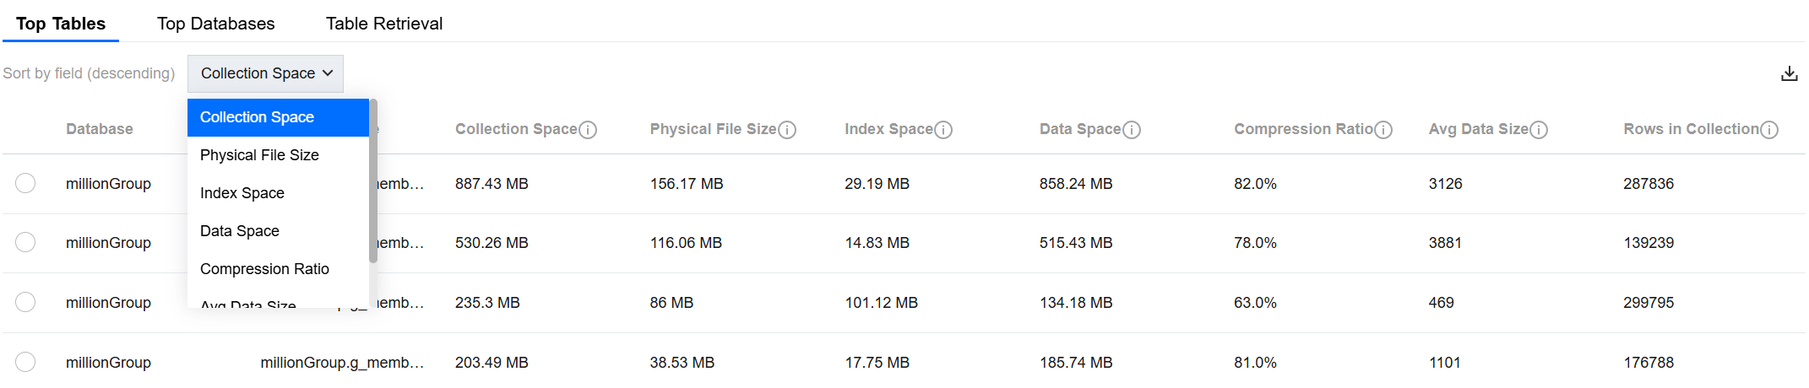Click the Index Space column info icon
This screenshot has height=388, width=1809.
click(943, 130)
